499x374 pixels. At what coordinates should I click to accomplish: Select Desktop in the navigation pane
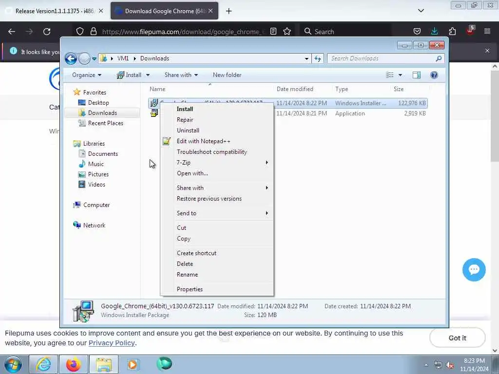click(x=98, y=103)
